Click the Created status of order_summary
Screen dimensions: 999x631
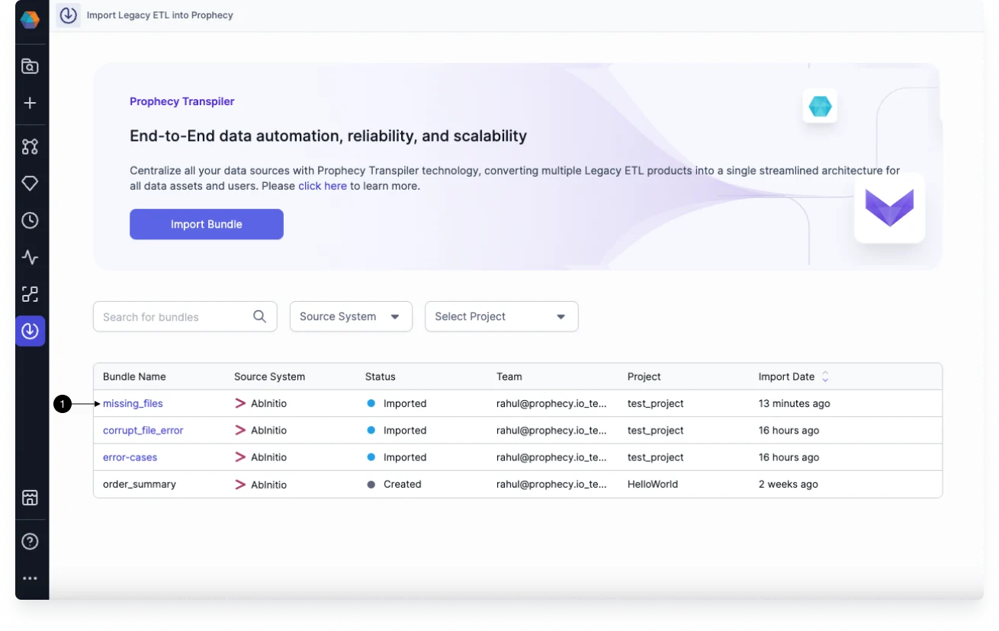coord(394,484)
